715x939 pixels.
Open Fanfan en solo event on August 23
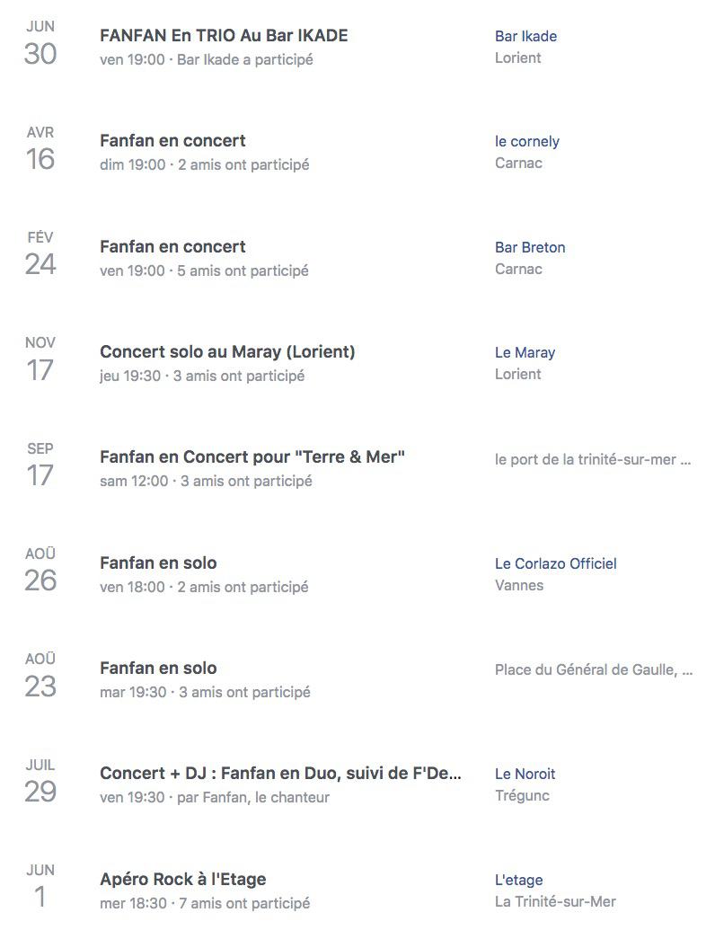(x=158, y=669)
